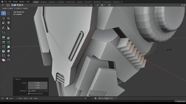The height and width of the screenshot is (104, 186).
Task: Pick the Shear tool
Action: point(3,60)
